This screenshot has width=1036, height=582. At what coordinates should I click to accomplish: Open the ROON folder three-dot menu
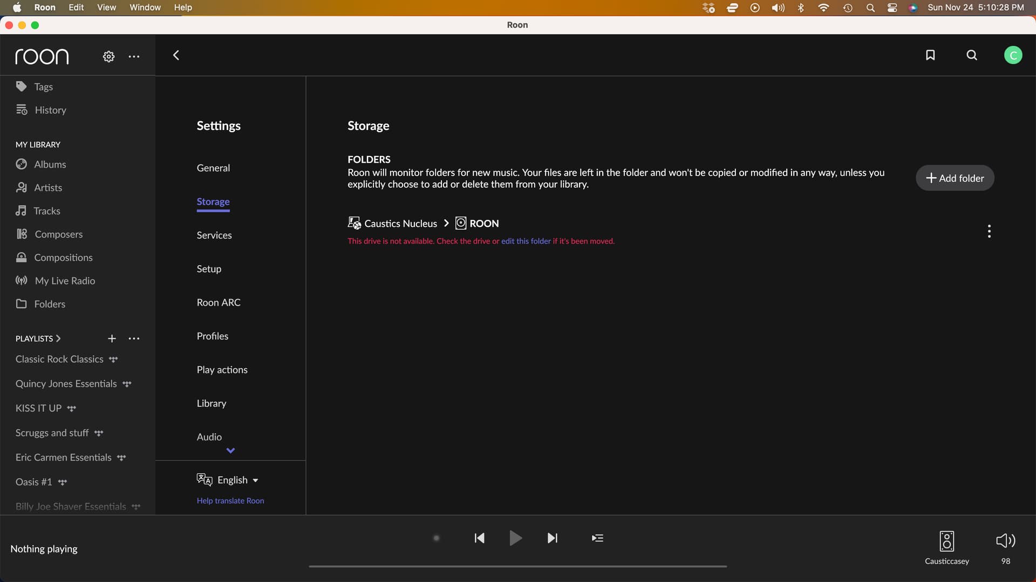(x=989, y=231)
